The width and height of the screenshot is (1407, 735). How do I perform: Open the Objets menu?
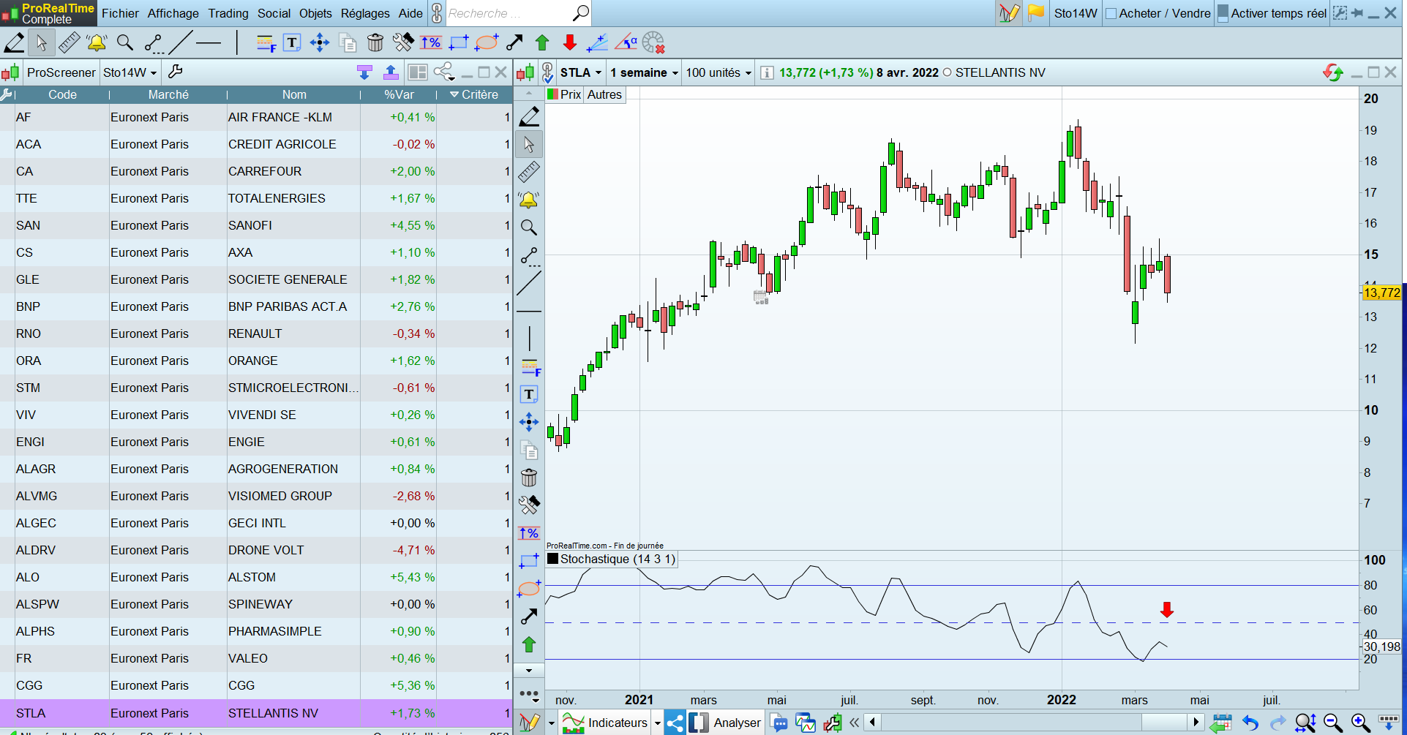click(315, 13)
